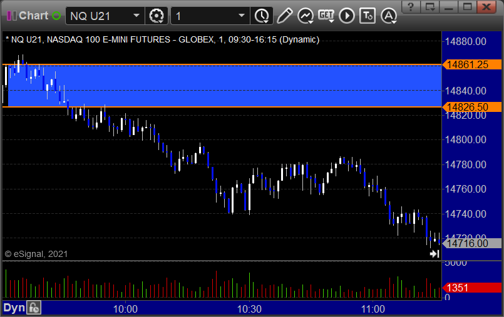Click the lock icon next to Dyn
The height and width of the screenshot is (317, 504).
pos(34,308)
